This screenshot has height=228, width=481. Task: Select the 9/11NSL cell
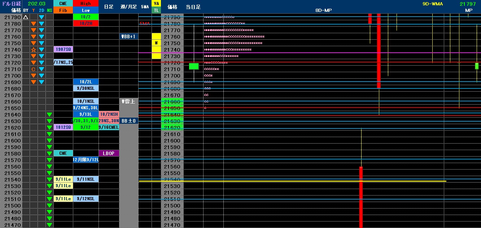(86, 180)
